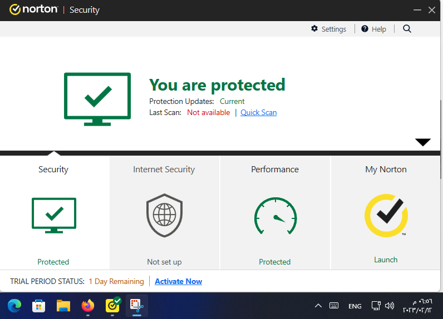This screenshot has height=319, width=443.
Task: Click the My Norton yellow checkmark icon
Action: [x=386, y=216]
